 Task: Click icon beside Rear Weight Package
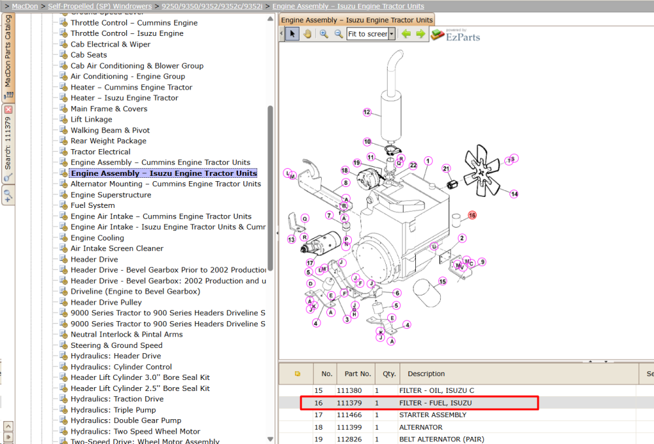[63, 141]
